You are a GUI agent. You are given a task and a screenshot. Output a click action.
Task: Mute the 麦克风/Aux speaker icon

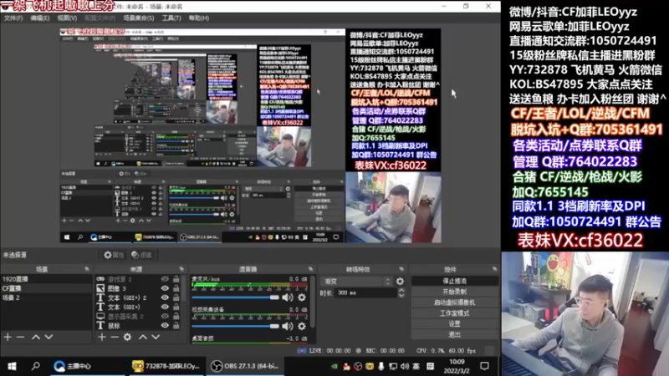[x=288, y=297]
